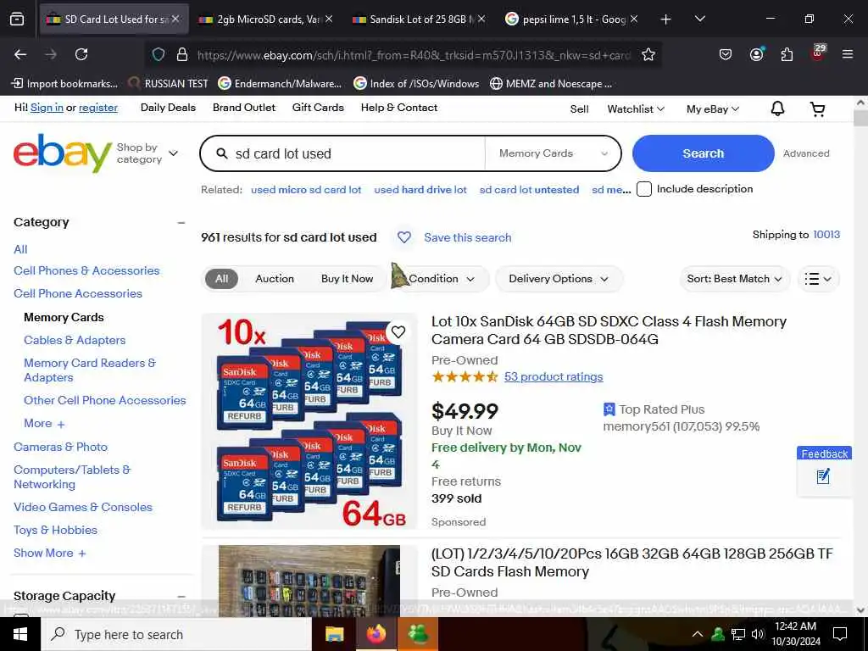Switch to the 2gb MicroSD cards tab
Viewport: 868px width, 651px height.
point(265,19)
